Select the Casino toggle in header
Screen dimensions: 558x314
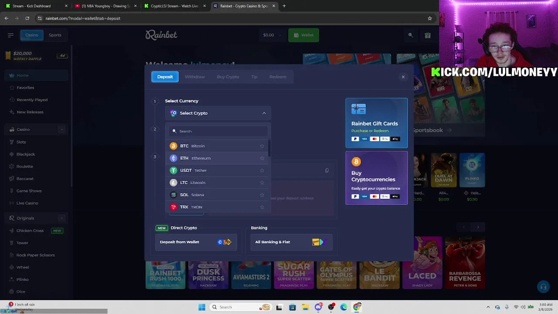[x=31, y=35]
